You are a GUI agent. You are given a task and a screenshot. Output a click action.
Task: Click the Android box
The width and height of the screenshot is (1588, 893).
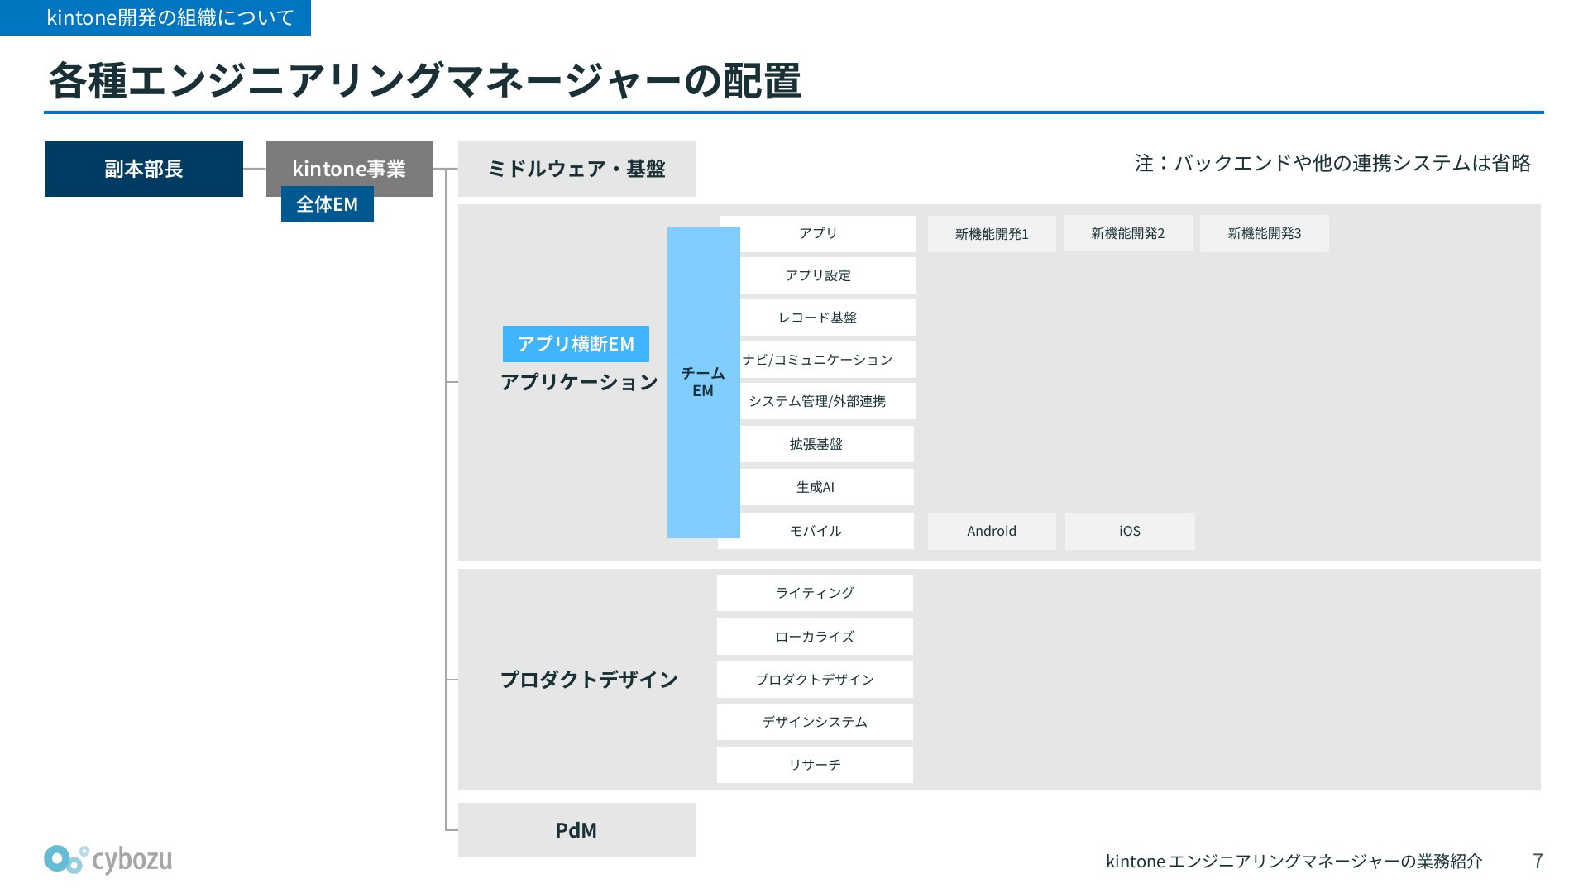pyautogui.click(x=992, y=531)
